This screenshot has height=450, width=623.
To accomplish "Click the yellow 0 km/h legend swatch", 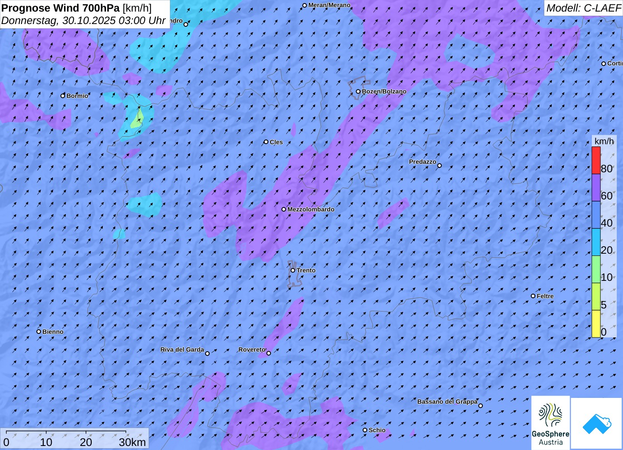I will 596,324.
